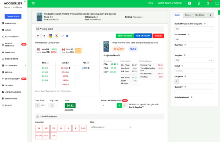Open the Keepa chart icon in Pricing Data

point(38,36)
